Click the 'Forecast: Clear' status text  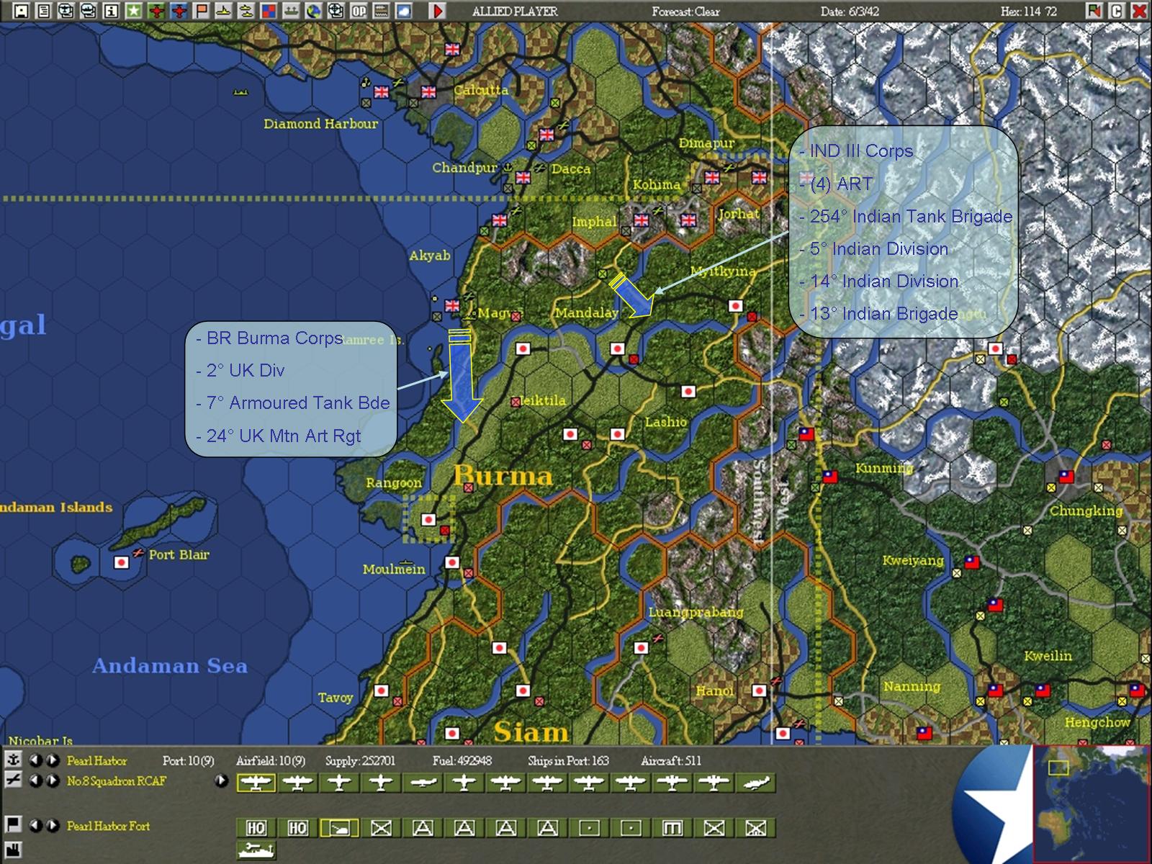click(685, 12)
